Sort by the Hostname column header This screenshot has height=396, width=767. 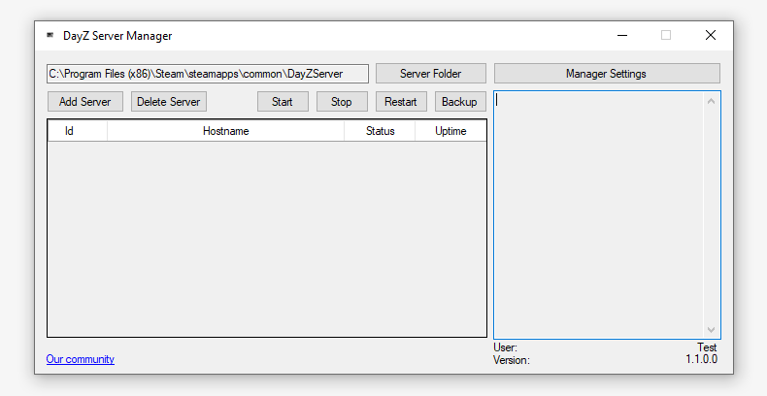click(225, 131)
